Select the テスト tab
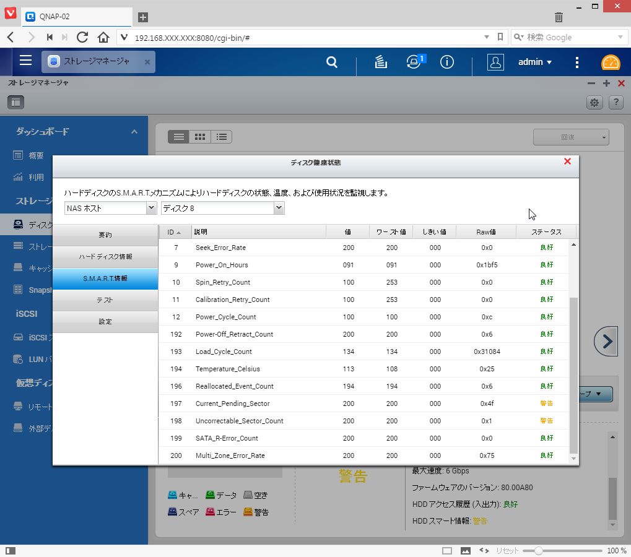The height and width of the screenshot is (557, 631). tap(105, 300)
